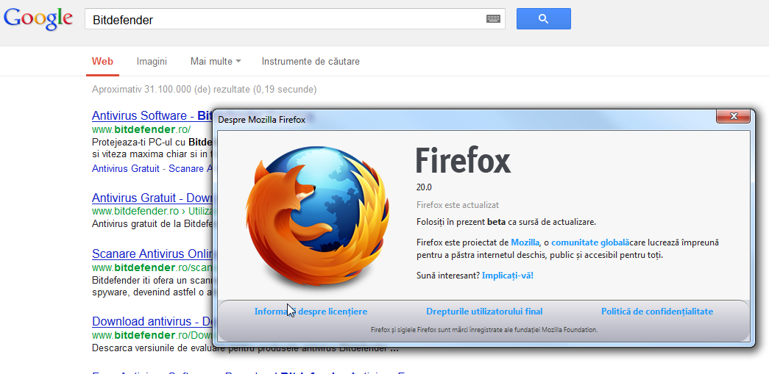The height and width of the screenshot is (374, 769).
Task: Click the large Firefox logo image
Action: click(318, 216)
